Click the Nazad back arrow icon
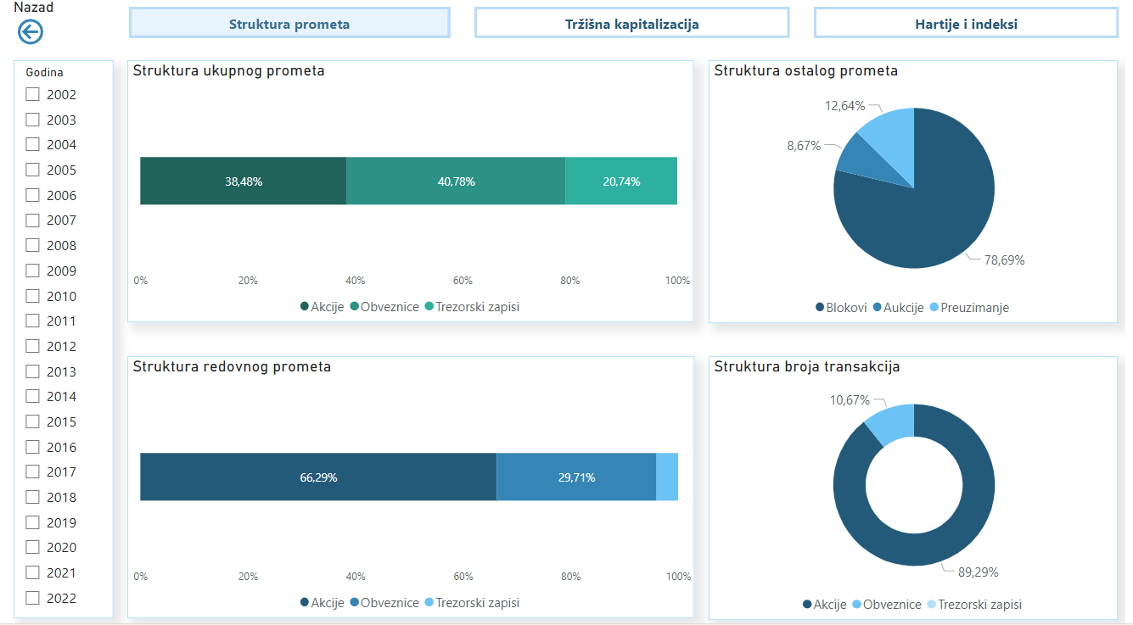This screenshot has width=1133, height=625. click(31, 32)
